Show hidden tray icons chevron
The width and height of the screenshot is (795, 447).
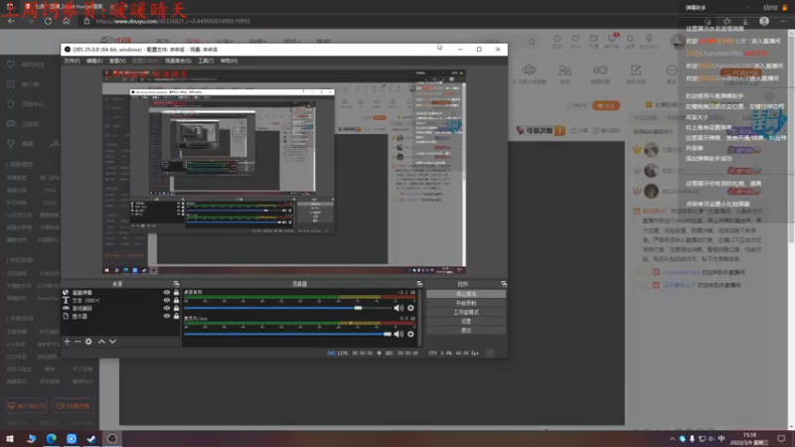(672, 439)
